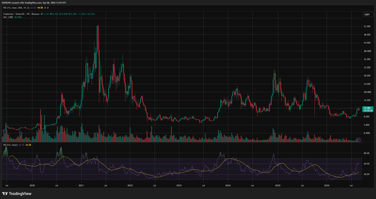Click the 4.000 price axis label
376x199 pixels.
[x=367, y=125]
